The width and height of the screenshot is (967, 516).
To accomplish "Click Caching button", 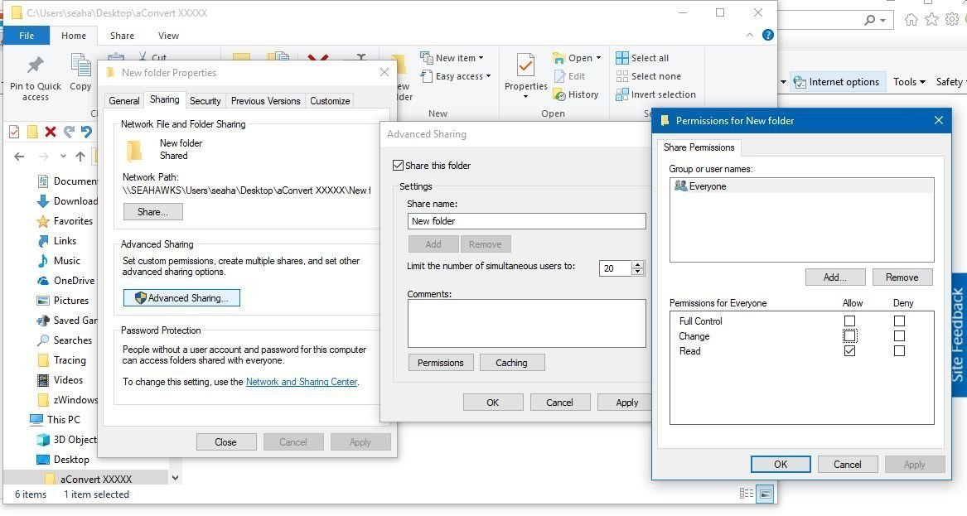I will point(512,363).
